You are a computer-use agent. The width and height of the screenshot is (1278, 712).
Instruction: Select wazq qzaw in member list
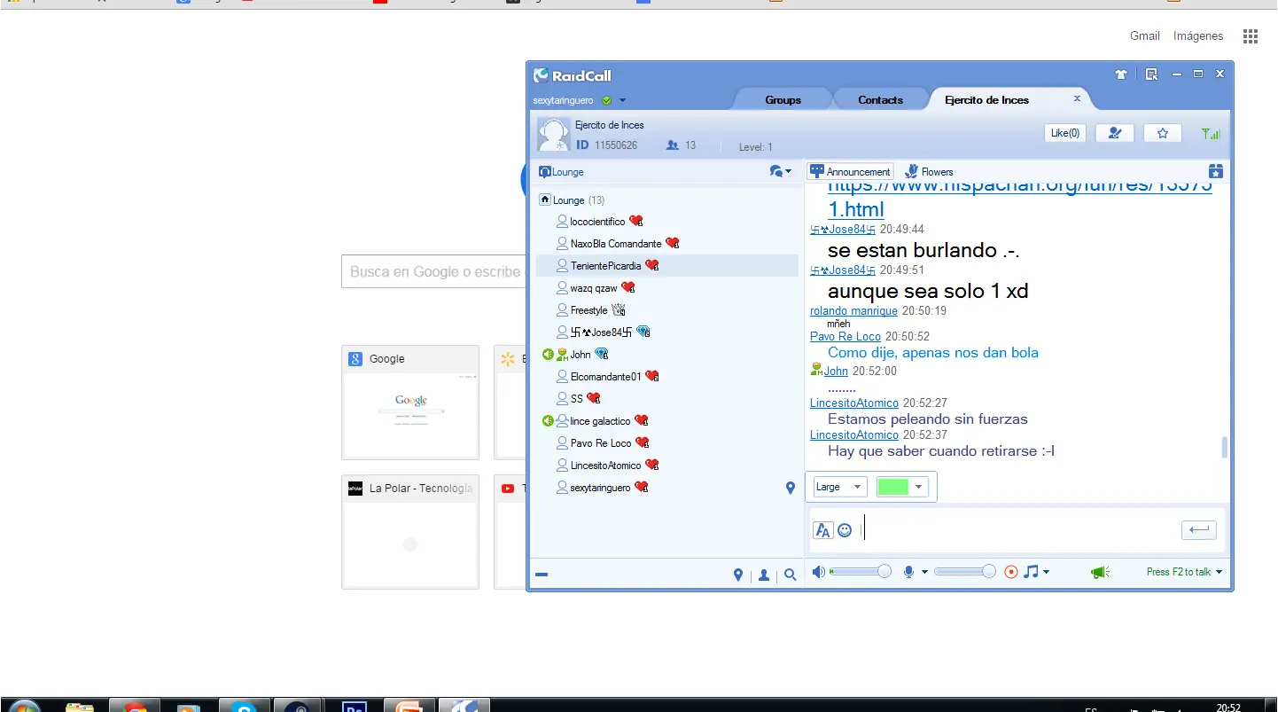(x=667, y=288)
